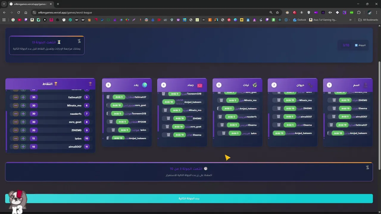Delete RYOOM's answer in بلاد column

click(x=111, y=122)
